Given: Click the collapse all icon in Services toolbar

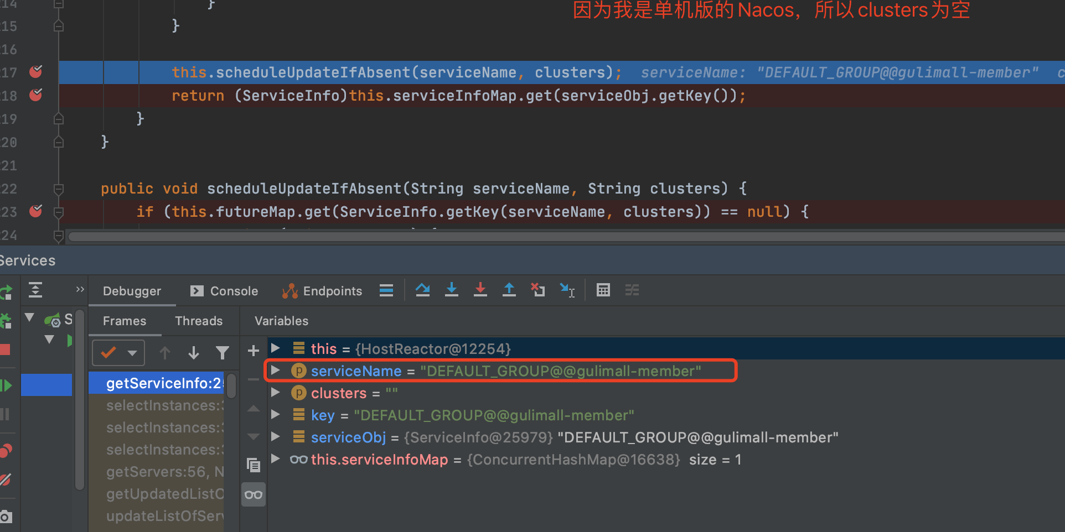Looking at the screenshot, I should 35,290.
